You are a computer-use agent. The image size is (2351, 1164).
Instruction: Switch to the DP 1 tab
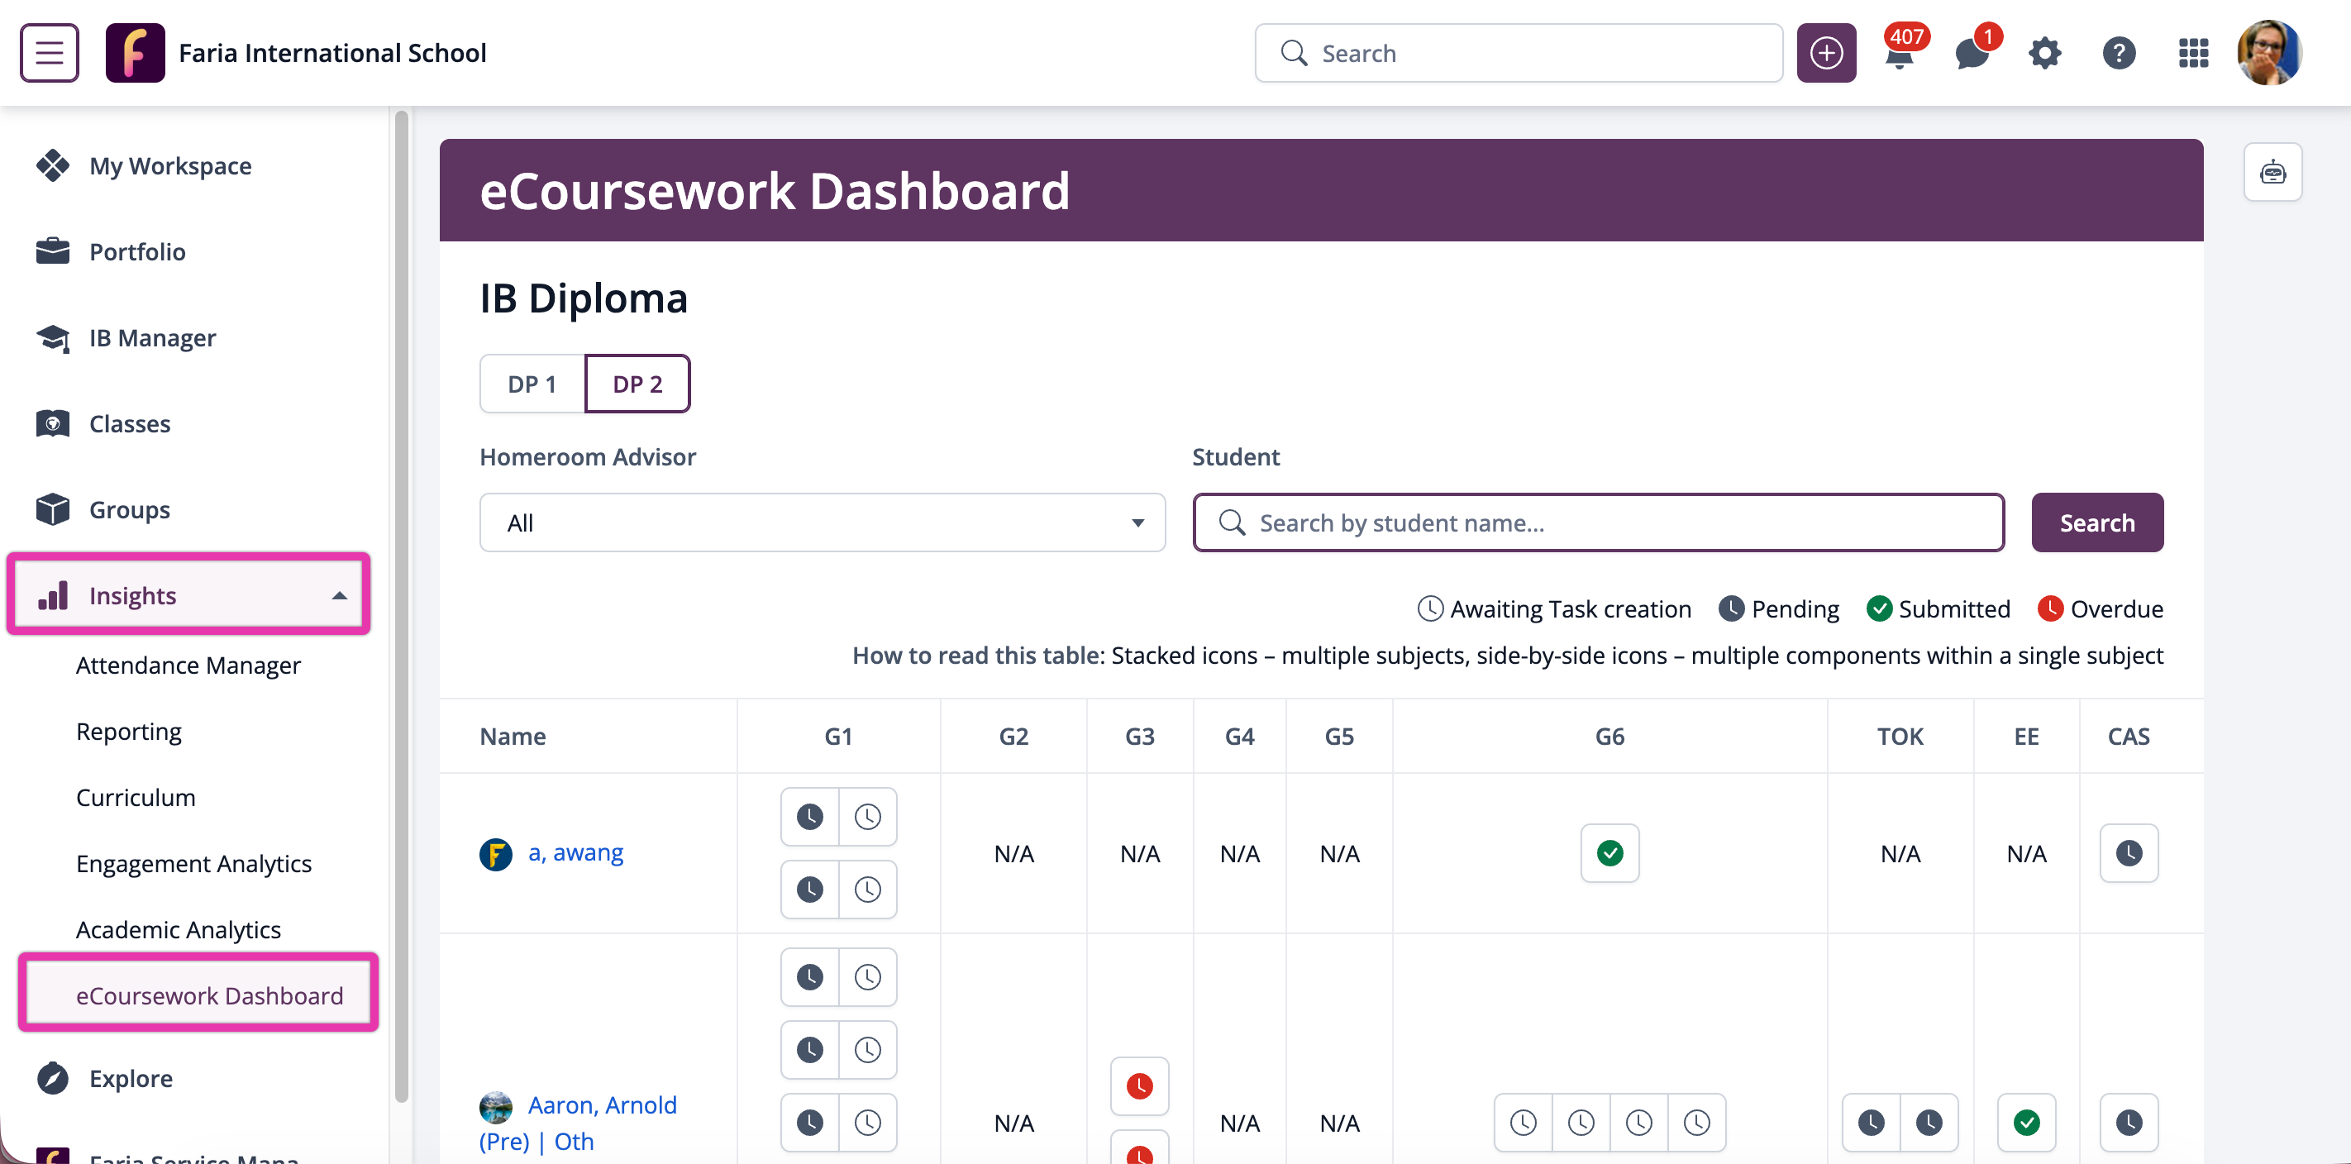point(532,384)
